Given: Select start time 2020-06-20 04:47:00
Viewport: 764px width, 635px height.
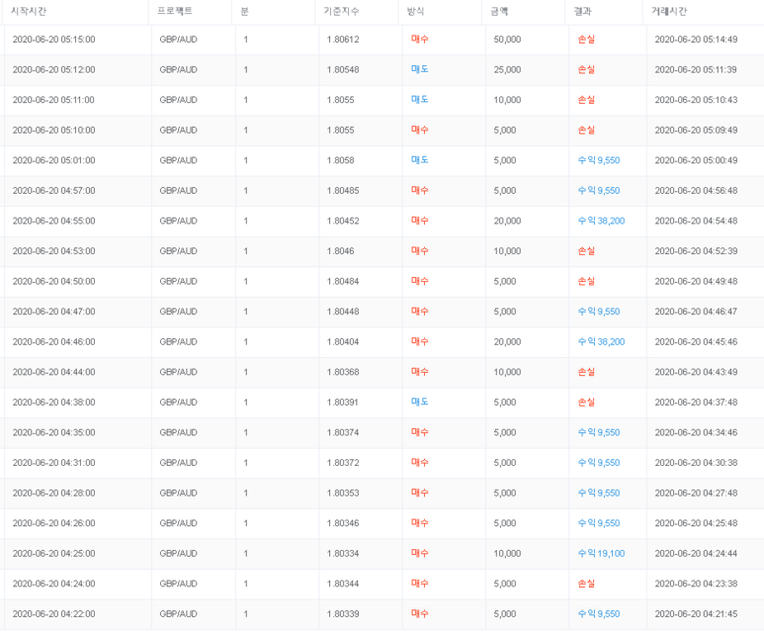Looking at the screenshot, I should [x=53, y=312].
